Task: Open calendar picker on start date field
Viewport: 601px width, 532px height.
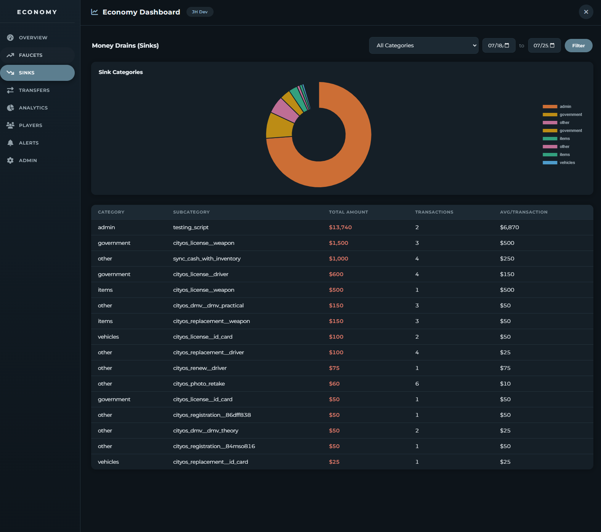Action: [507, 45]
